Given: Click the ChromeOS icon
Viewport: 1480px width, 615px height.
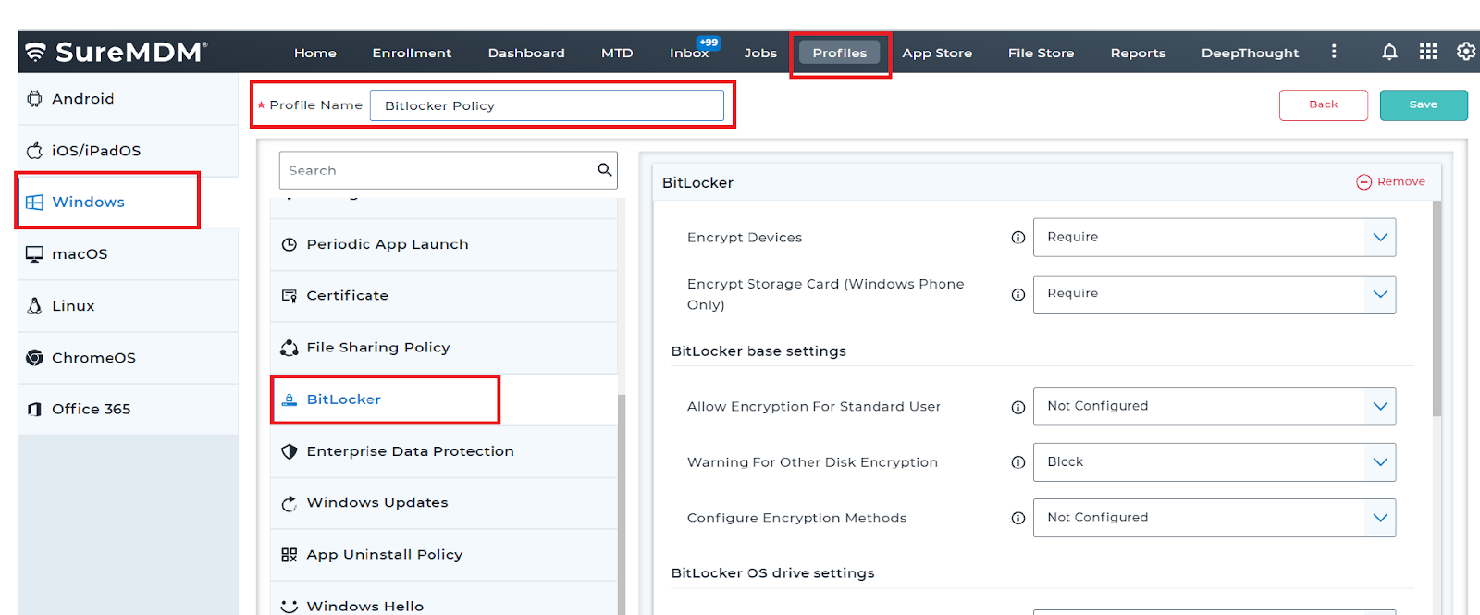Looking at the screenshot, I should pyautogui.click(x=34, y=357).
